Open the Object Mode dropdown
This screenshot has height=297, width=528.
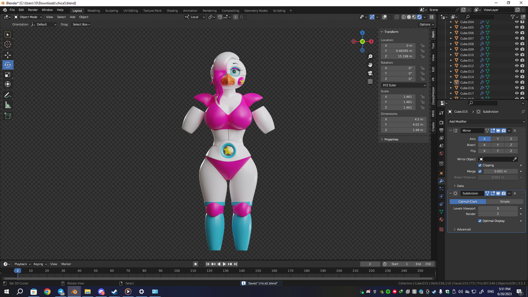[x=28, y=17]
